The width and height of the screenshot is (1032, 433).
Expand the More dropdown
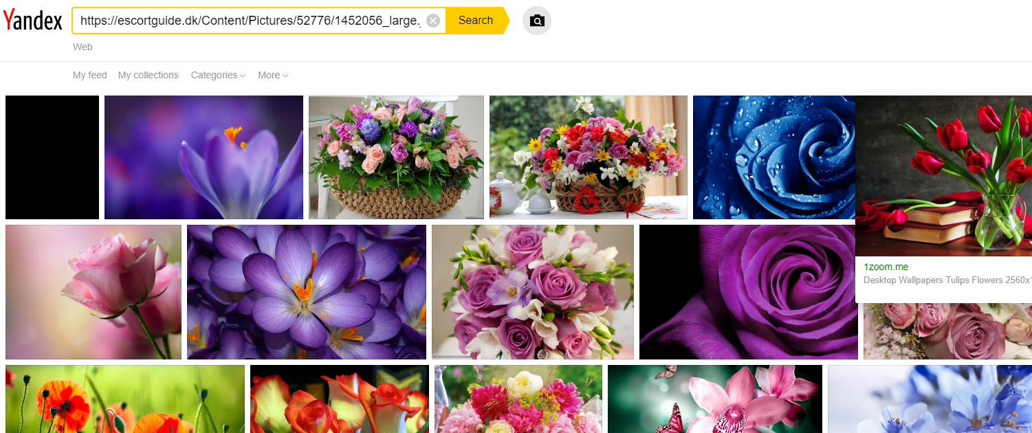click(273, 75)
